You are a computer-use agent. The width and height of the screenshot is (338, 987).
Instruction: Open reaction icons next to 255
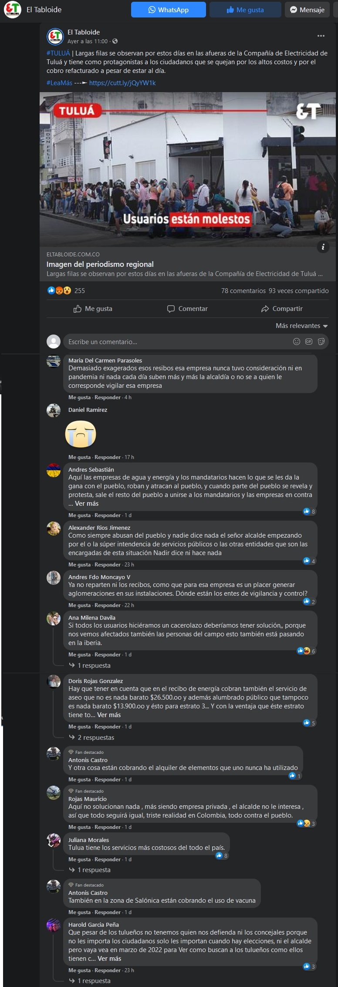pos(59,290)
